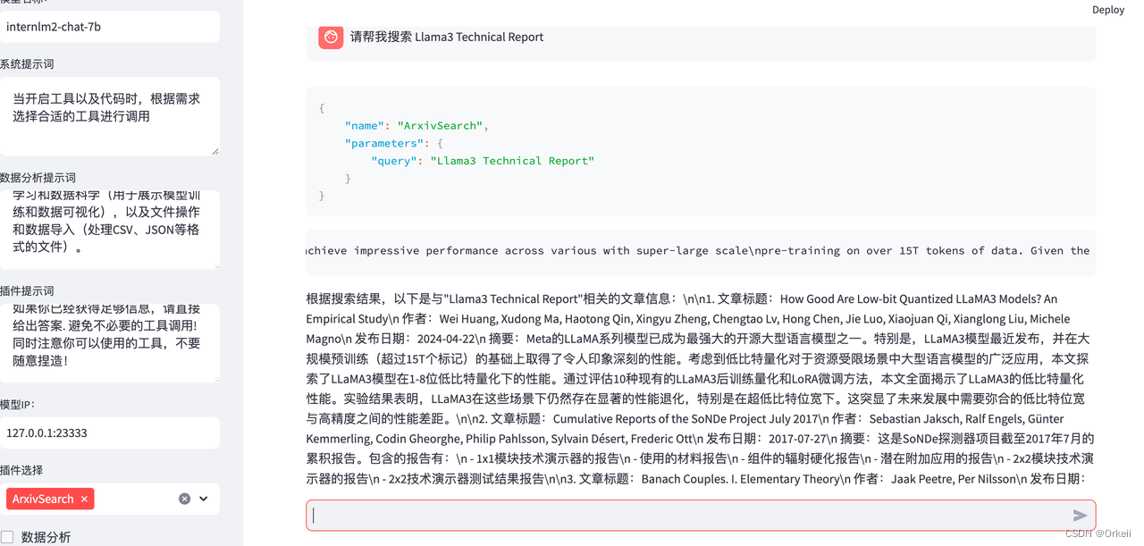Click the resize handle of the 系统提示词 box
The width and height of the screenshot is (1144, 546).
pos(215,151)
